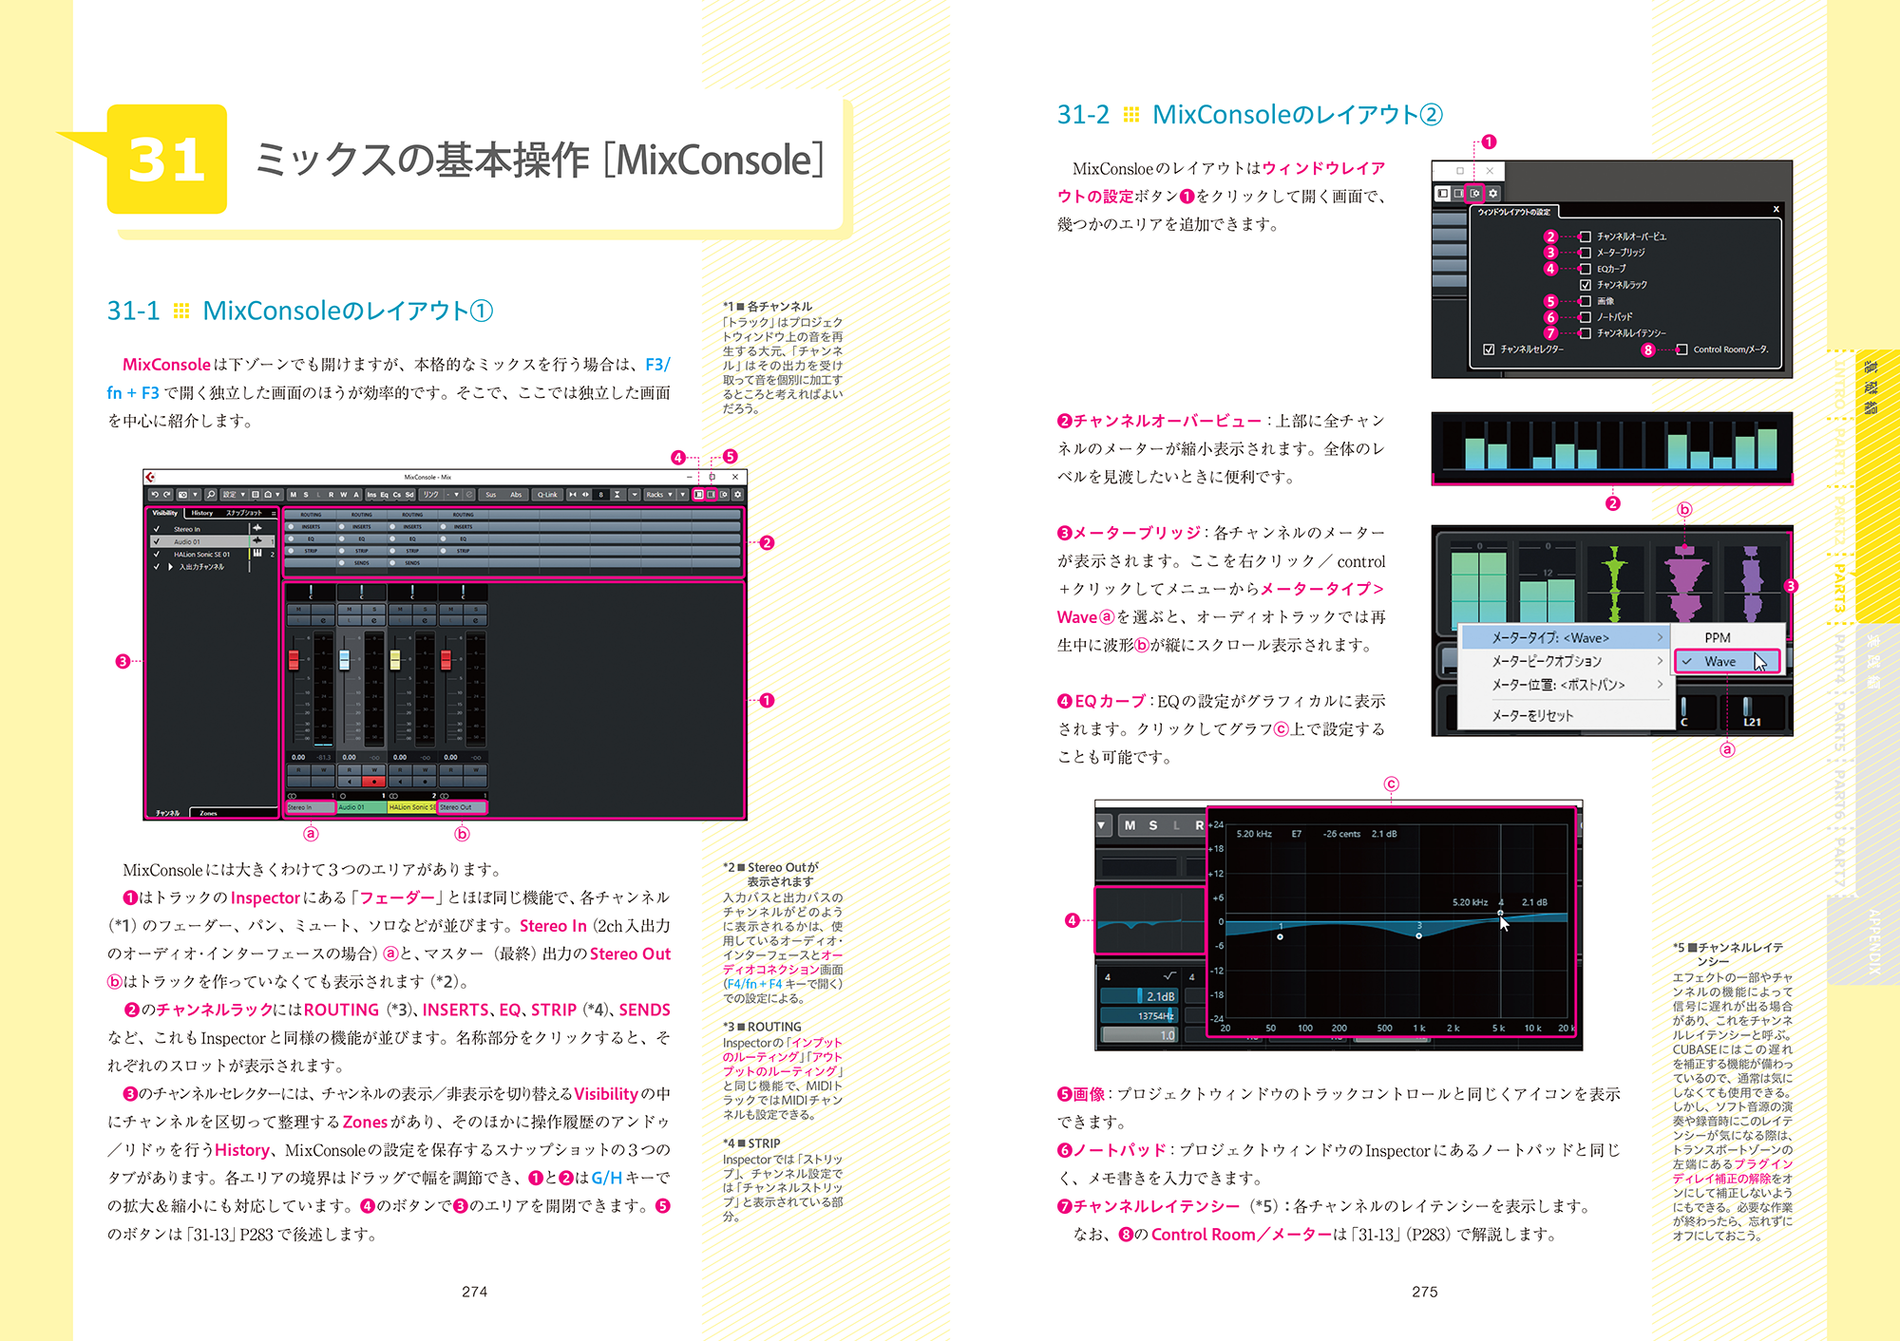Click the Sd sends bypass button

click(409, 495)
